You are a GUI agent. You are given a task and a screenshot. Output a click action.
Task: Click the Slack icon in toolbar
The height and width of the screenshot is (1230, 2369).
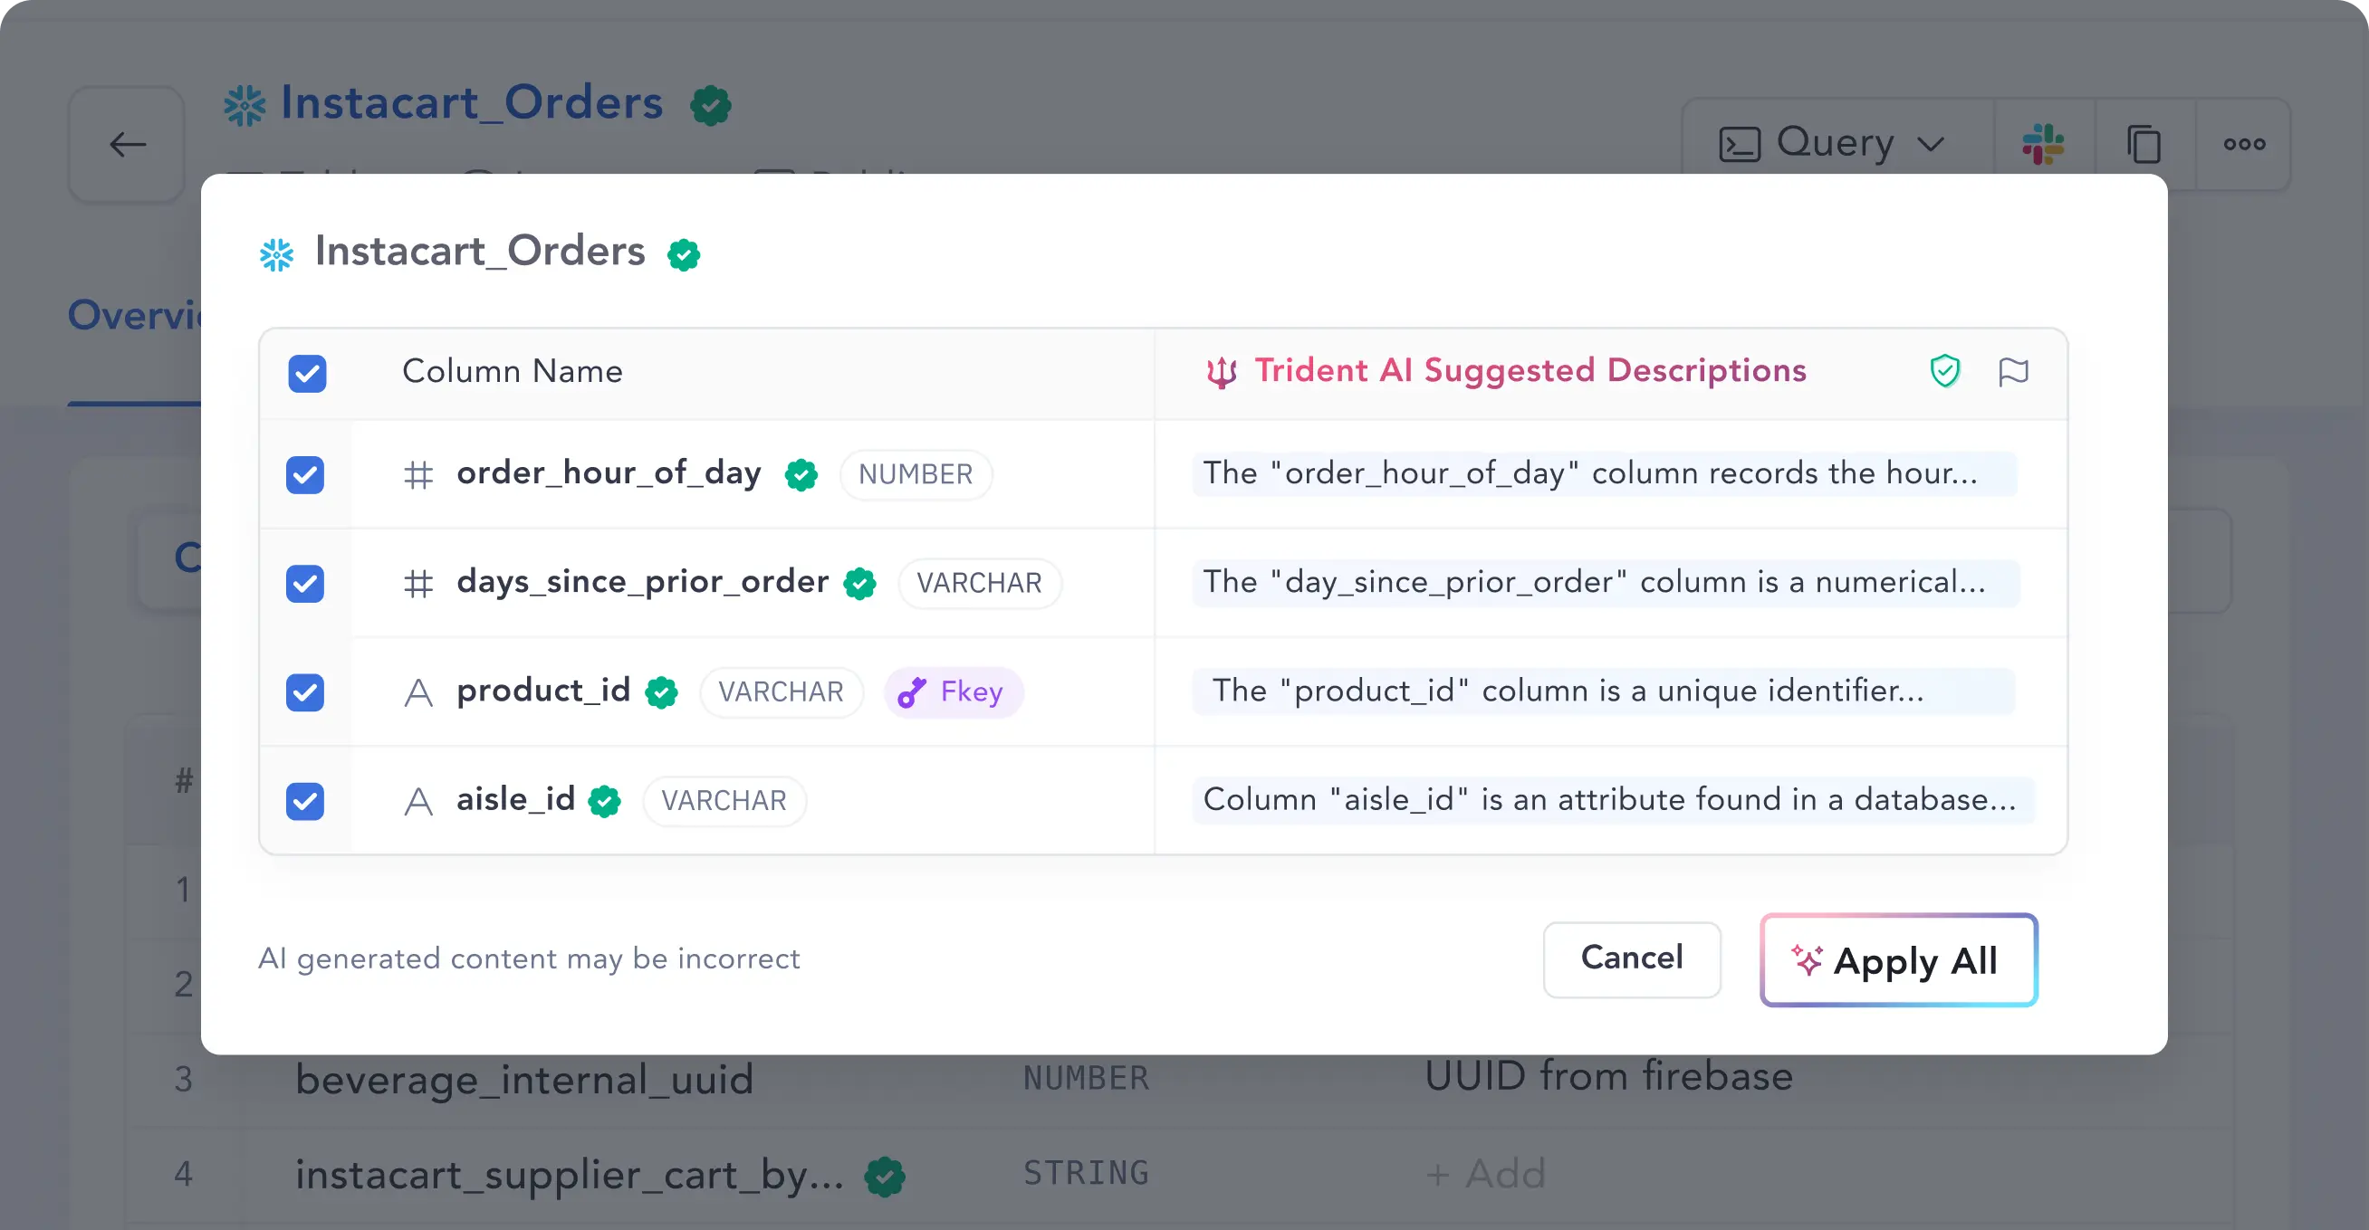click(x=2042, y=144)
